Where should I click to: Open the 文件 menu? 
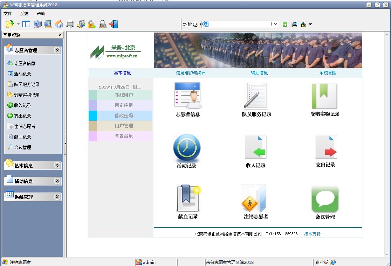pyautogui.click(x=8, y=13)
